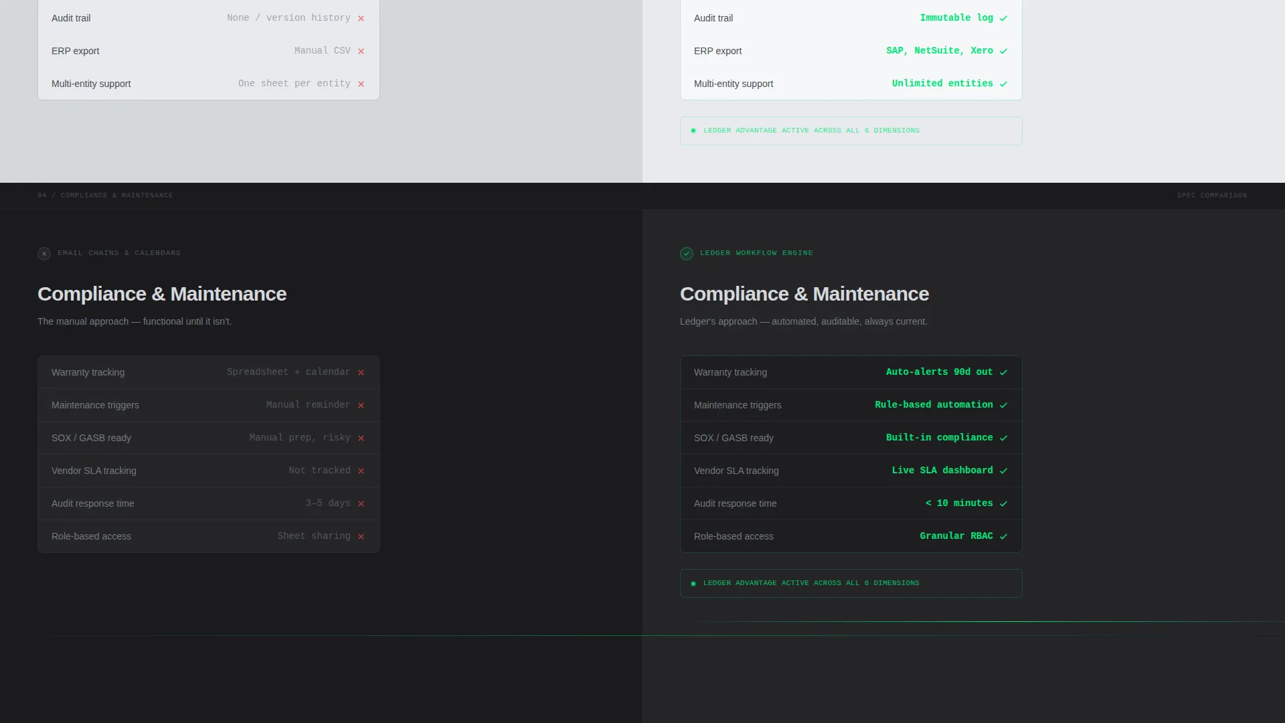The width and height of the screenshot is (1285, 723).
Task: Click the red X beside 'Sheet sharing'
Action: point(361,537)
